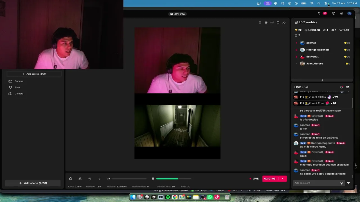The image size is (360, 202).
Task: Click the red LIVE status indicator
Action: pos(254,179)
